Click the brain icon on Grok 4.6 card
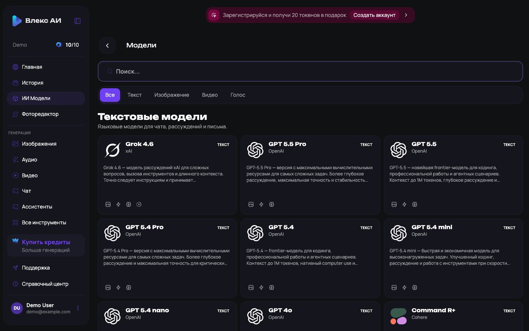This screenshot has height=331, width=529. (x=129, y=204)
